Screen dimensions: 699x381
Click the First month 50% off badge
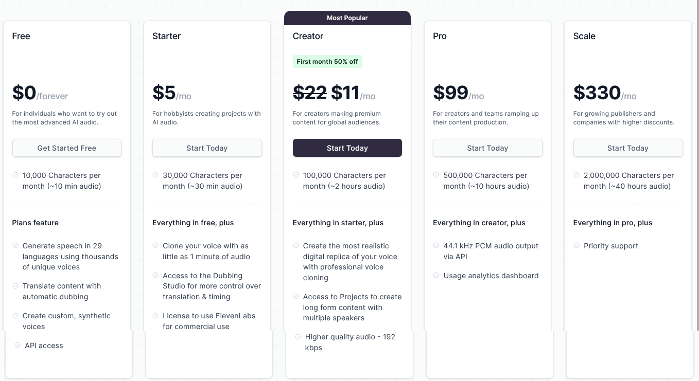click(x=327, y=62)
